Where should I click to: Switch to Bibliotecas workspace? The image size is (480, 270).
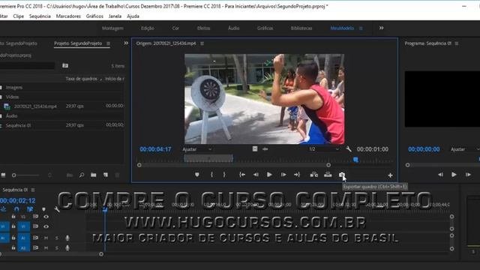301,28
